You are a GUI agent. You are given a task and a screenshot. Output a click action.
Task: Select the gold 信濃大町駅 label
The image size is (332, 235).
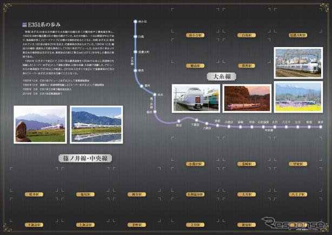tap(298, 35)
